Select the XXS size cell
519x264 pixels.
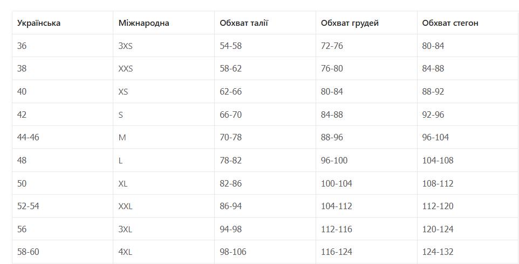pos(125,69)
